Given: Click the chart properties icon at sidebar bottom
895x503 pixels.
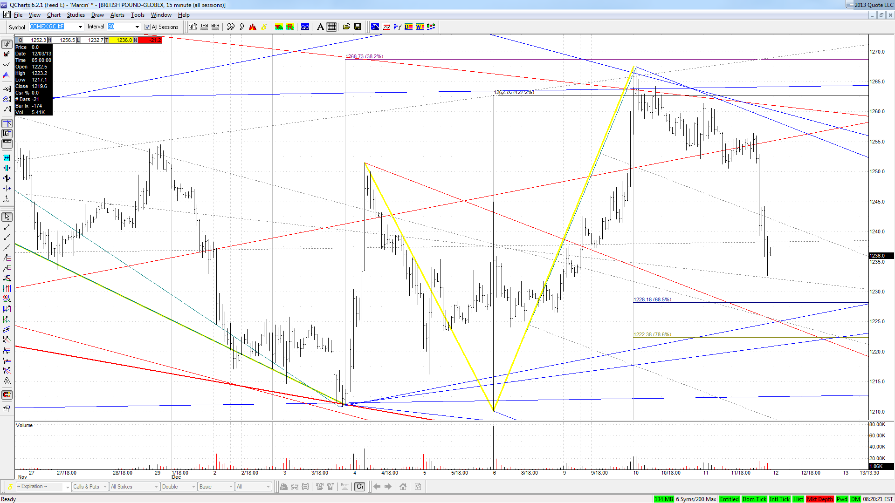Looking at the screenshot, I should click(x=7, y=409).
